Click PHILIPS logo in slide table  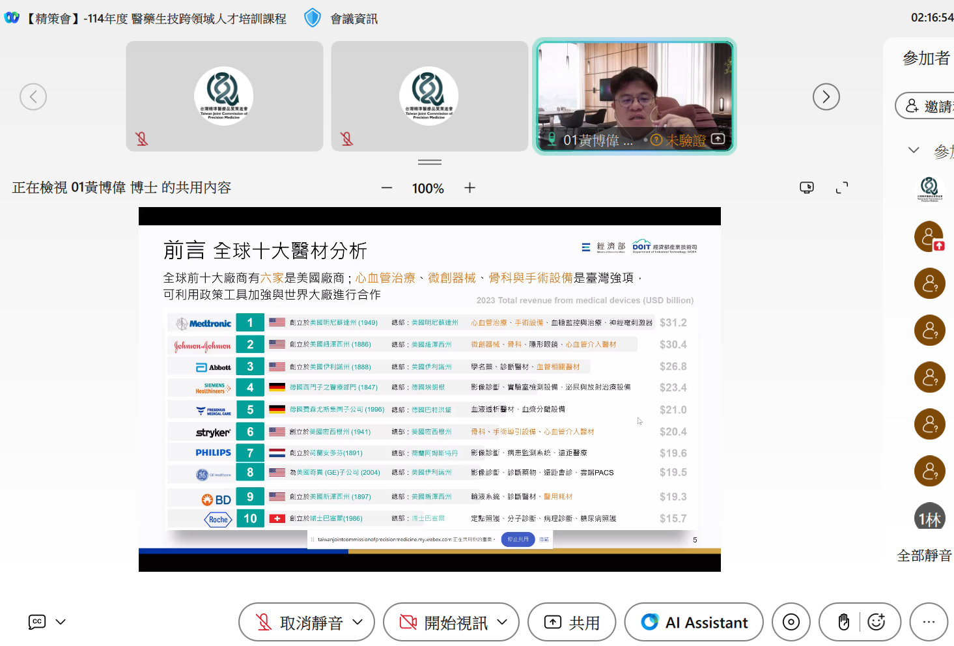coord(214,453)
